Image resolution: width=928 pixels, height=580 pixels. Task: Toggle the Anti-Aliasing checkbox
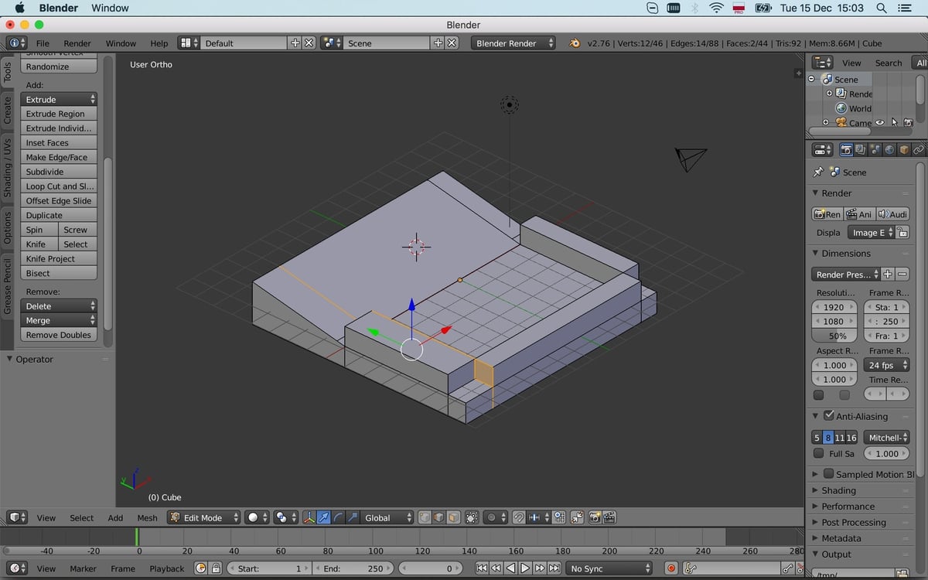tap(829, 416)
